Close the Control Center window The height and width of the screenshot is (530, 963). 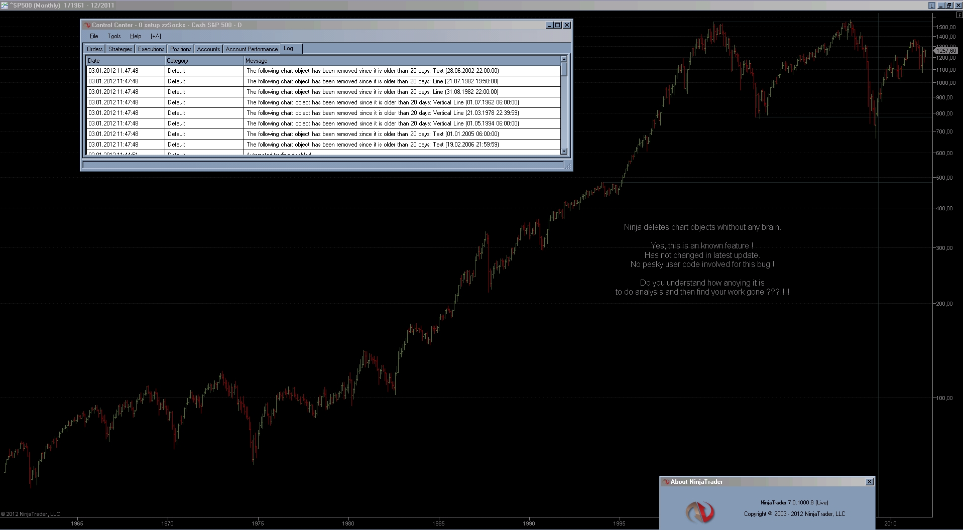pyautogui.click(x=567, y=25)
